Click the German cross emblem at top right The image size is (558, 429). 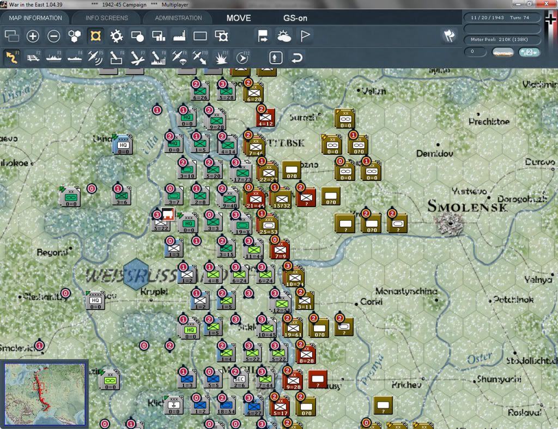(x=550, y=19)
